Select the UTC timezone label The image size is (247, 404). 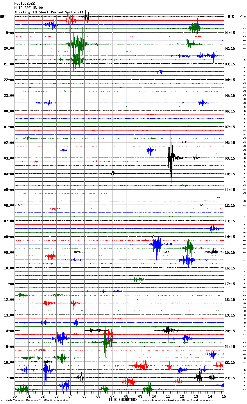pos(231,17)
